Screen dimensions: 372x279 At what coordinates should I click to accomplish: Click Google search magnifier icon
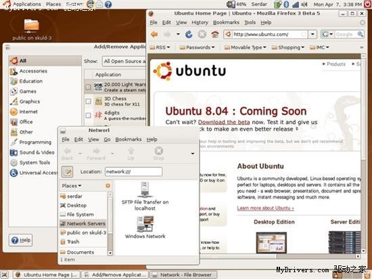pos(361,35)
